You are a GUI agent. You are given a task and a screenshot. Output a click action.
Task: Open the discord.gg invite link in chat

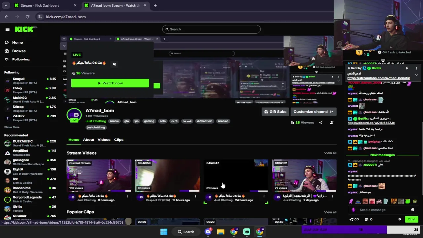point(371,123)
